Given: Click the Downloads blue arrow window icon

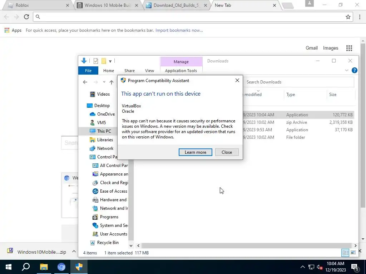Looking at the screenshot, I should 84,61.
